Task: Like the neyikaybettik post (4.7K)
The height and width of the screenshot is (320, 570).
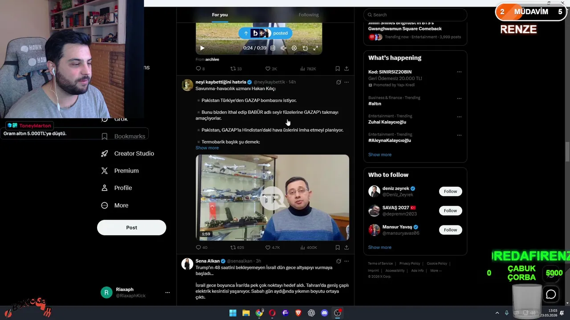Action: [273, 248]
